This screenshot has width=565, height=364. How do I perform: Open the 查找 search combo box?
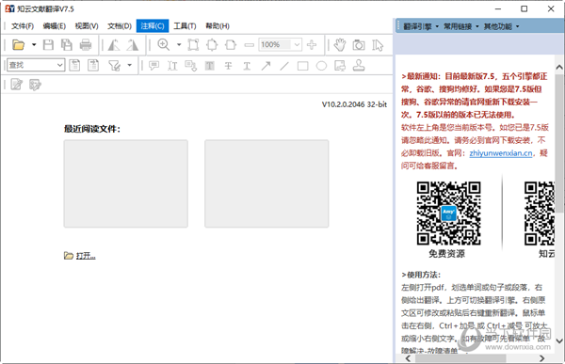point(36,65)
